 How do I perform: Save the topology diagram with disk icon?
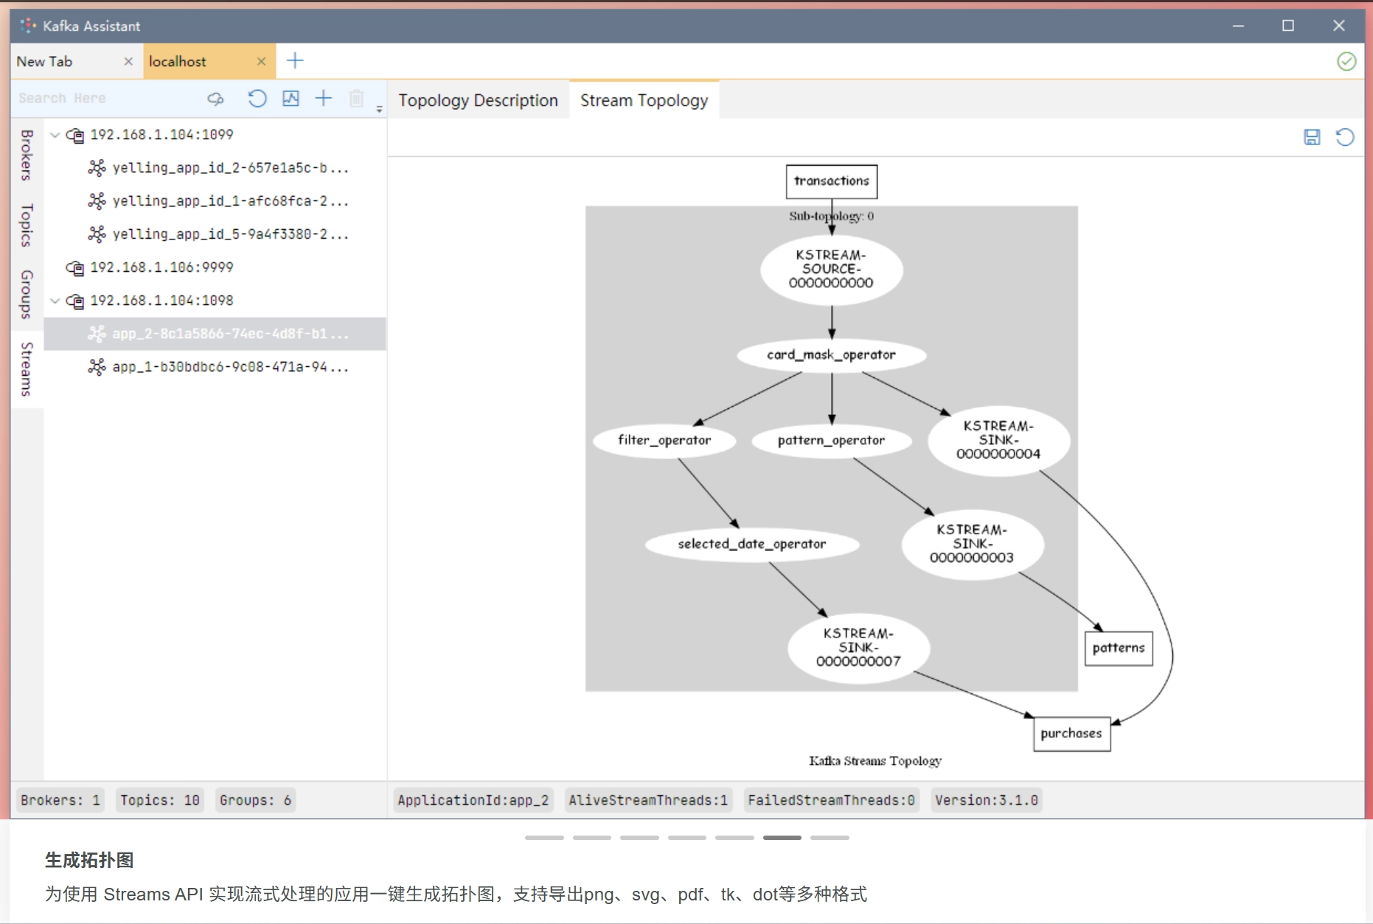point(1312,137)
